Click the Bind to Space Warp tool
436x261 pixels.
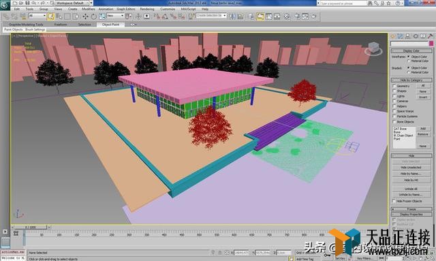[23, 16]
